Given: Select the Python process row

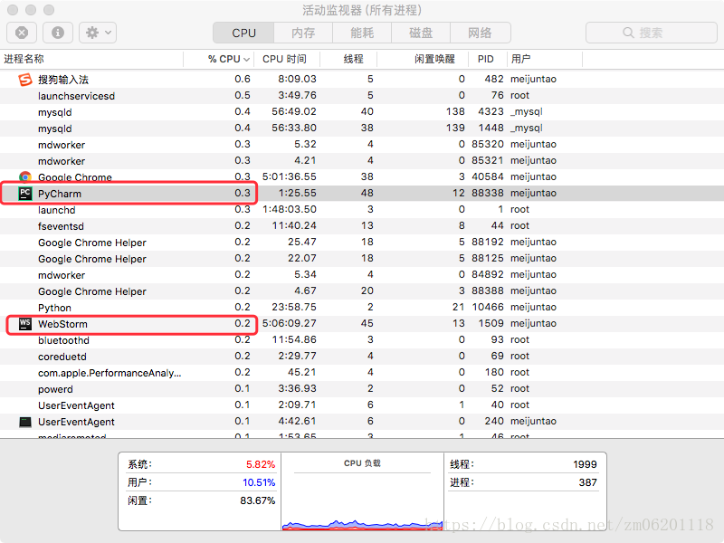Looking at the screenshot, I should [362, 307].
